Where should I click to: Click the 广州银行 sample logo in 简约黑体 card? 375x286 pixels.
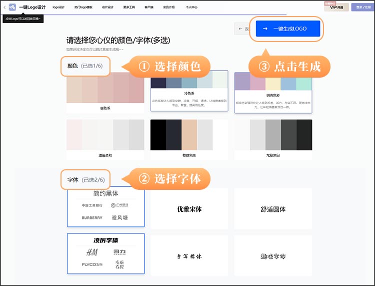[x=119, y=205]
